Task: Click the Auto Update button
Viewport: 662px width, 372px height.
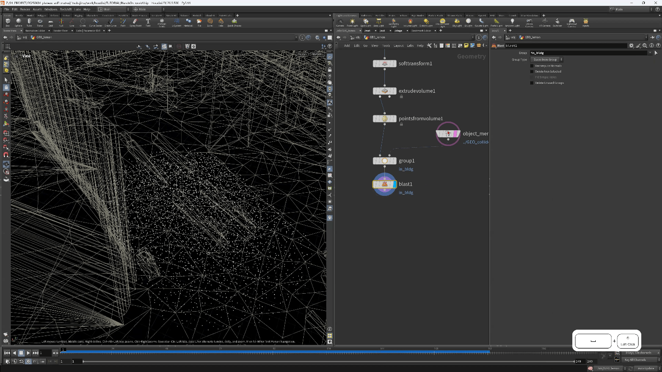Action: click(646, 368)
